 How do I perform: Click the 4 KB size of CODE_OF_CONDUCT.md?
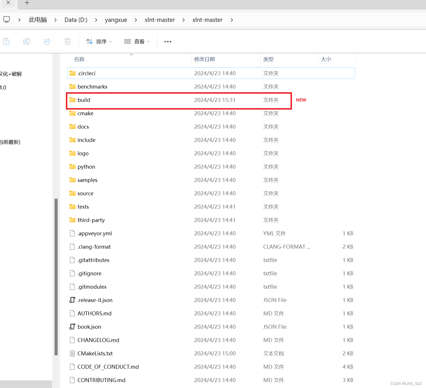coord(348,367)
